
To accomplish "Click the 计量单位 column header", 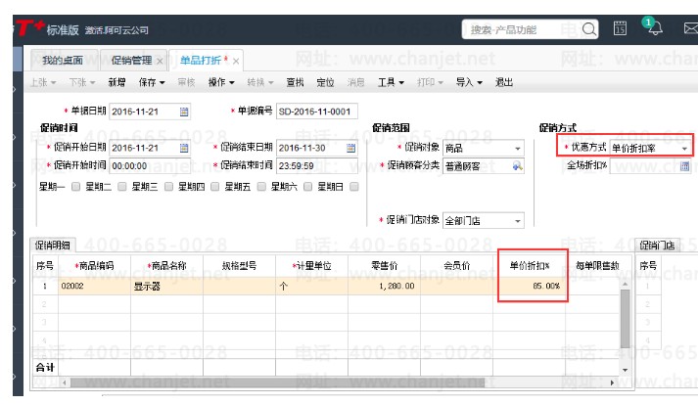I will click(x=311, y=266).
